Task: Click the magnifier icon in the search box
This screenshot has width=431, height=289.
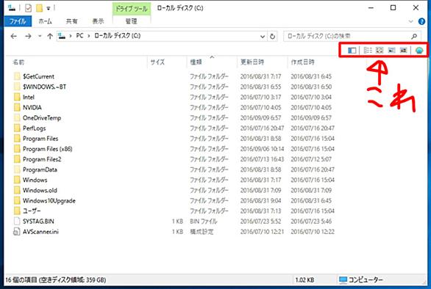Action: coord(414,36)
